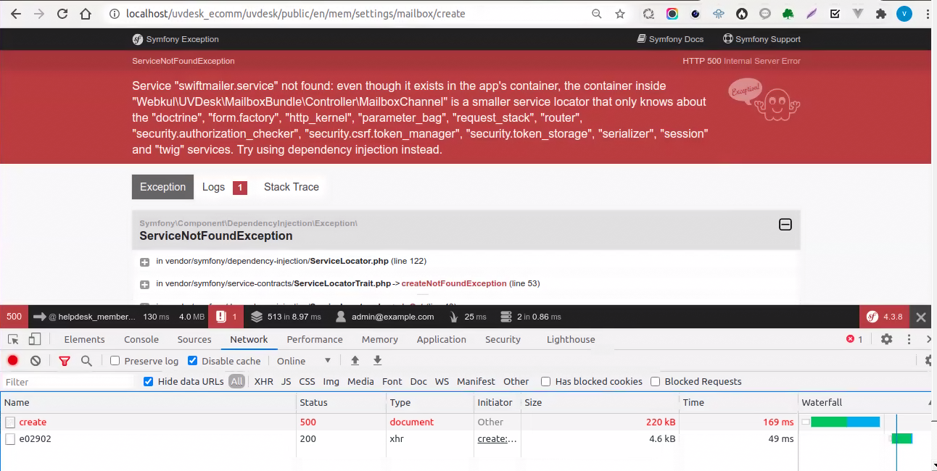The width and height of the screenshot is (937, 471).
Task: Open the Twig panel showing 25 ms
Action: point(468,317)
